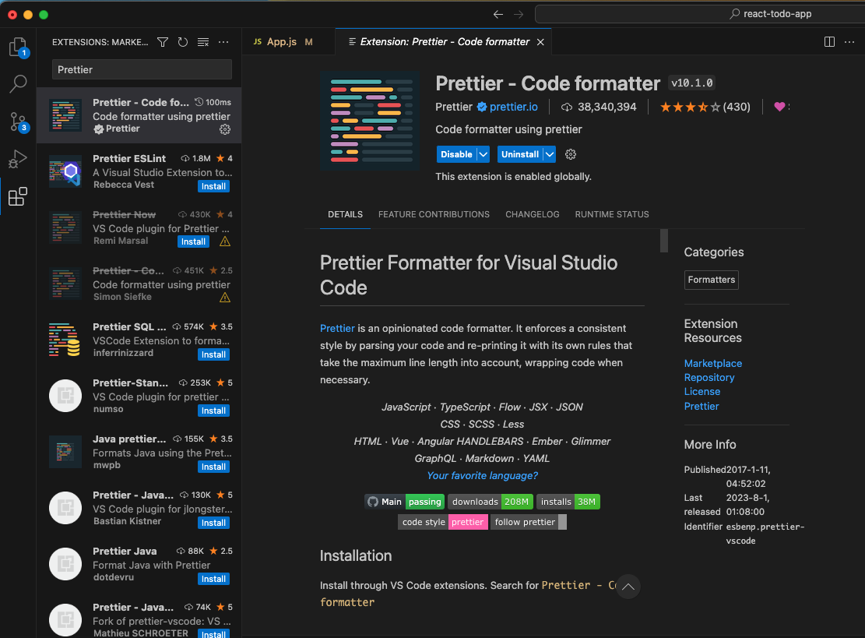Refresh the extensions list
Viewport: 865px width, 638px height.
pyautogui.click(x=183, y=42)
